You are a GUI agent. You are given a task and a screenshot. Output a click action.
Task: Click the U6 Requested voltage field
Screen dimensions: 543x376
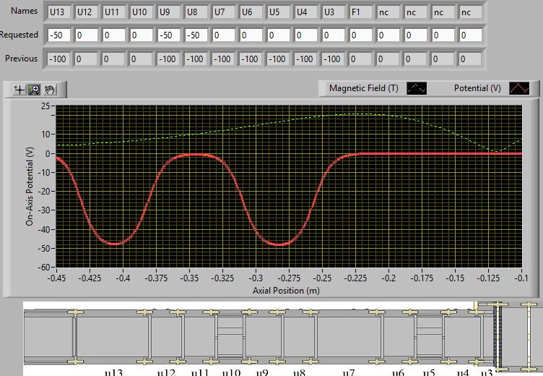(x=251, y=35)
